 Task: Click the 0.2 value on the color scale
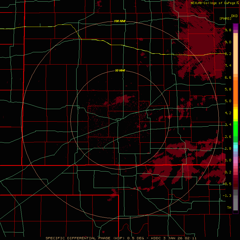click(x=228, y=172)
